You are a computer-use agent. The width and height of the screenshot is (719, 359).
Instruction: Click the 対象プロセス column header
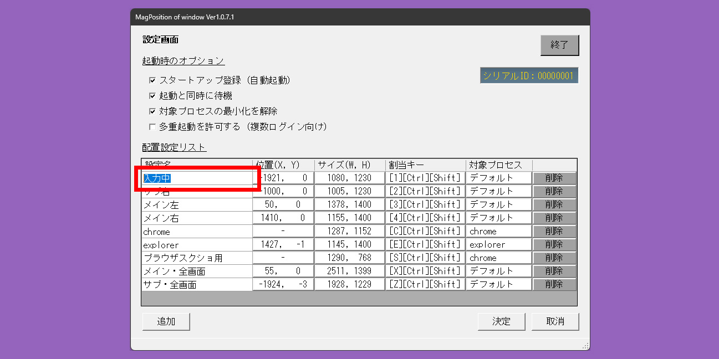coord(499,165)
